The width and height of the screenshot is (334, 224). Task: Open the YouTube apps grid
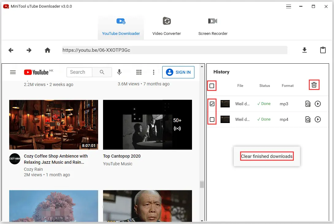(139, 72)
